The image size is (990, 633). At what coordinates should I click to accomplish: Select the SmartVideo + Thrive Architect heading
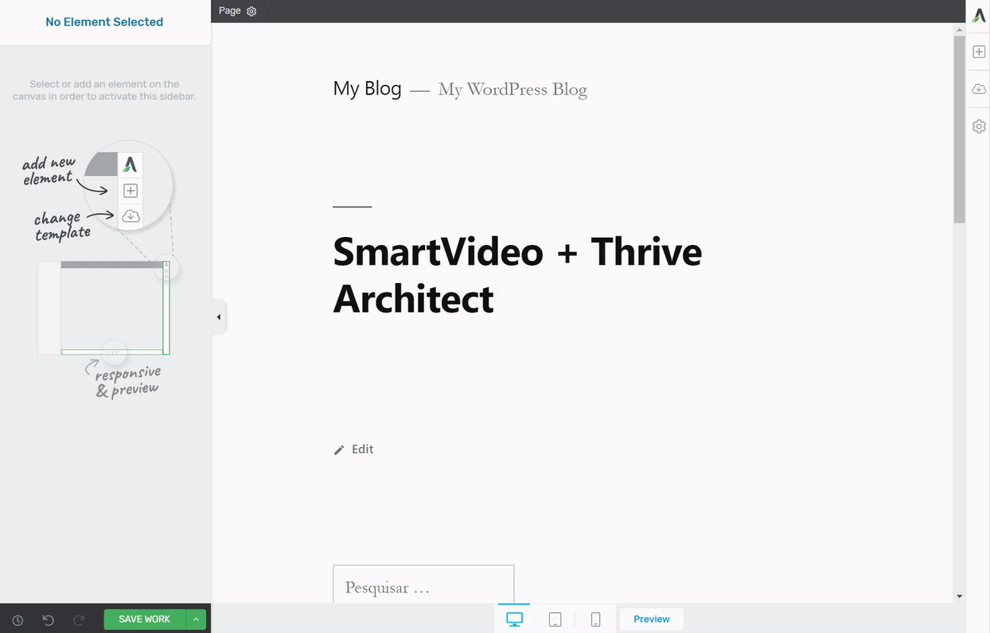pyautogui.click(x=517, y=275)
